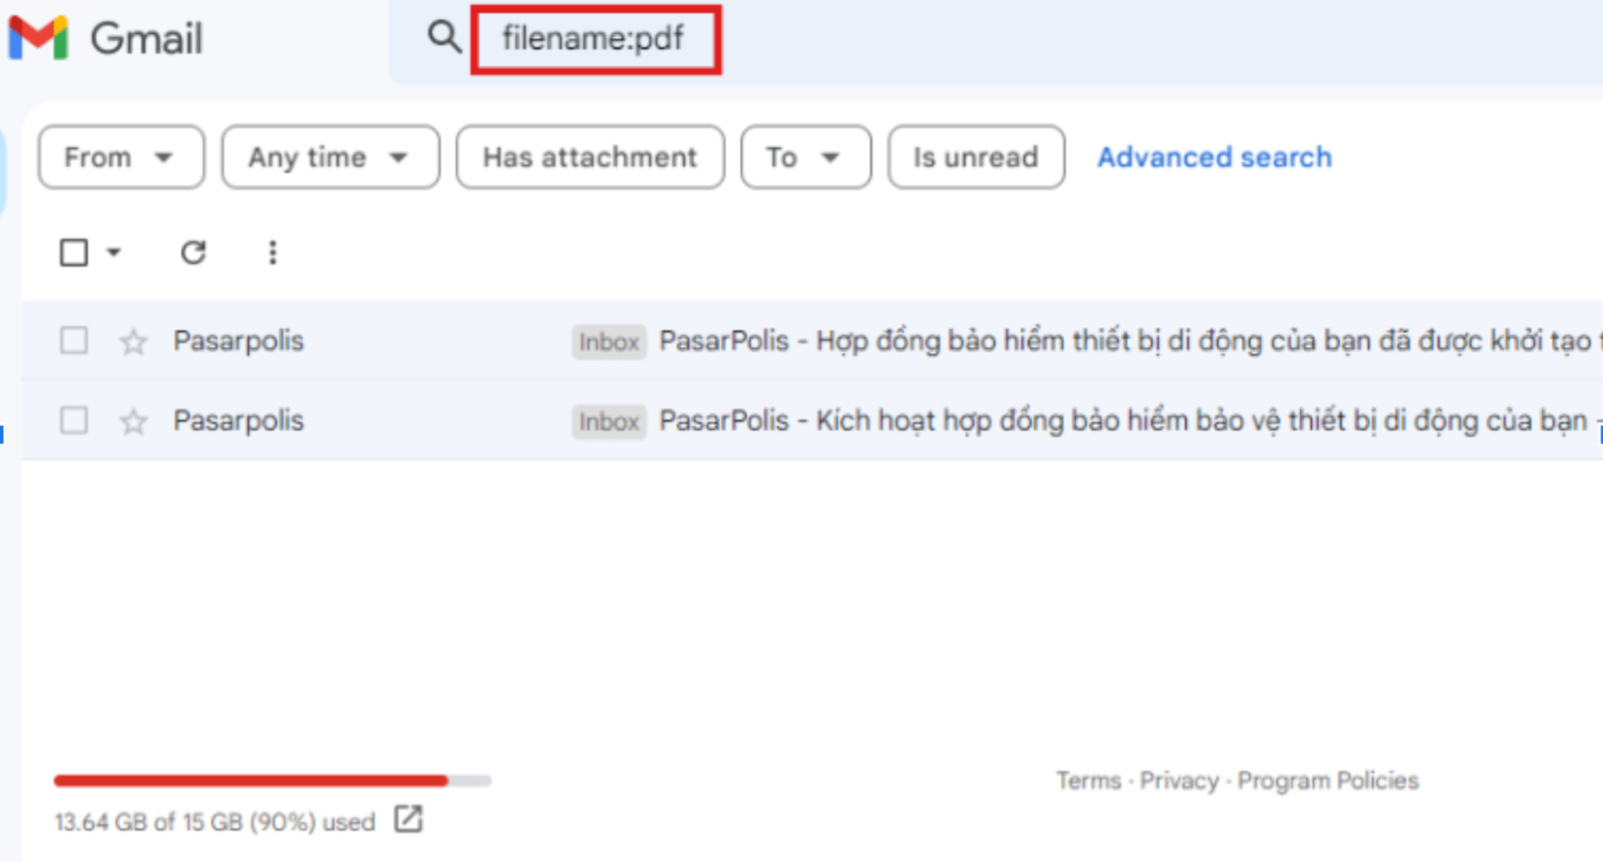The width and height of the screenshot is (1603, 862).
Task: Click the Gmail logo icon
Action: tap(38, 38)
